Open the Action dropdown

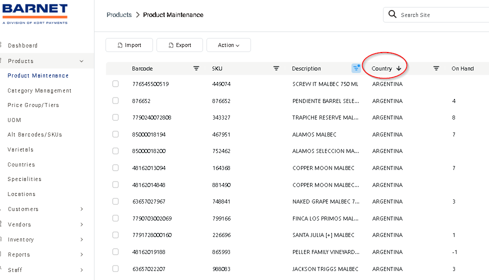tap(228, 45)
